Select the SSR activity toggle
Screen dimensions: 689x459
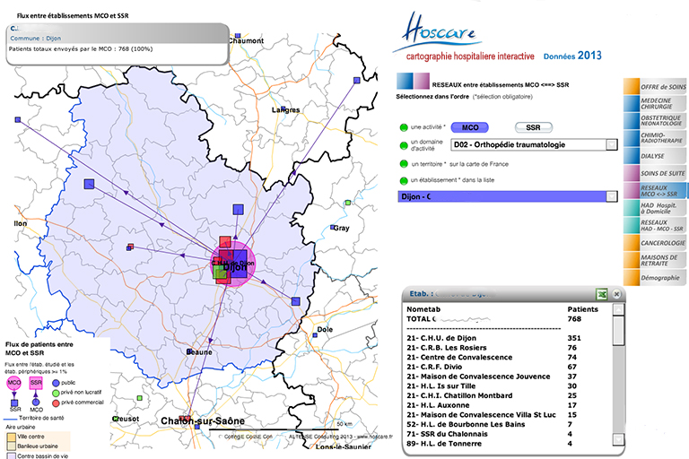tap(533, 127)
